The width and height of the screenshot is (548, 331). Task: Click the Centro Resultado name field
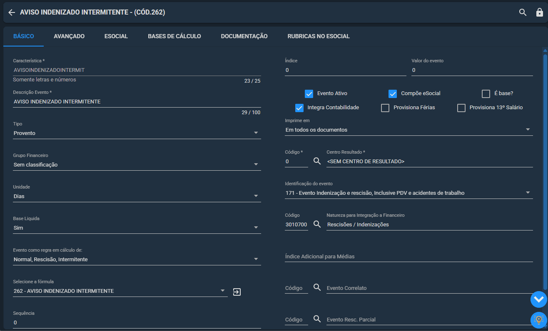click(430, 162)
